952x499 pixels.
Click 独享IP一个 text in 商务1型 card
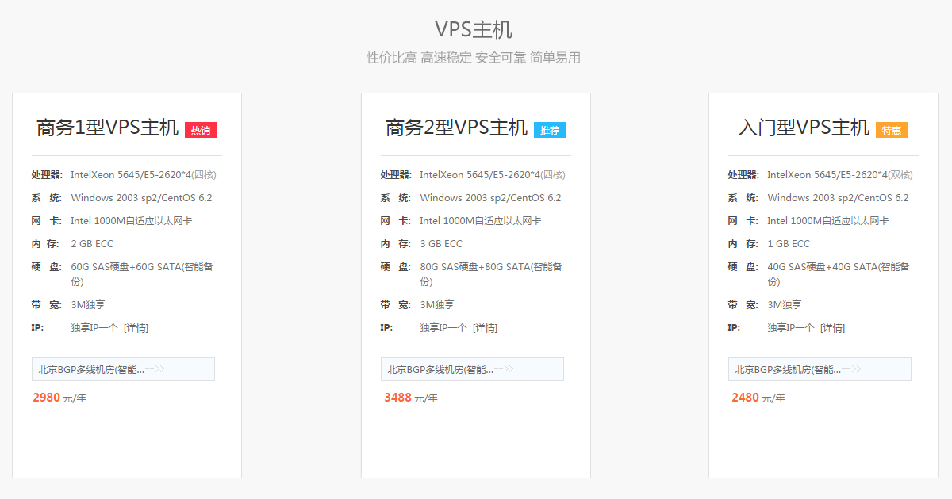click(x=94, y=328)
